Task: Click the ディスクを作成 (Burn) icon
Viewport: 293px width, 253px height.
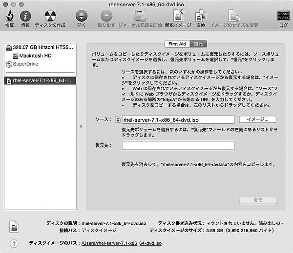Action: (50, 17)
